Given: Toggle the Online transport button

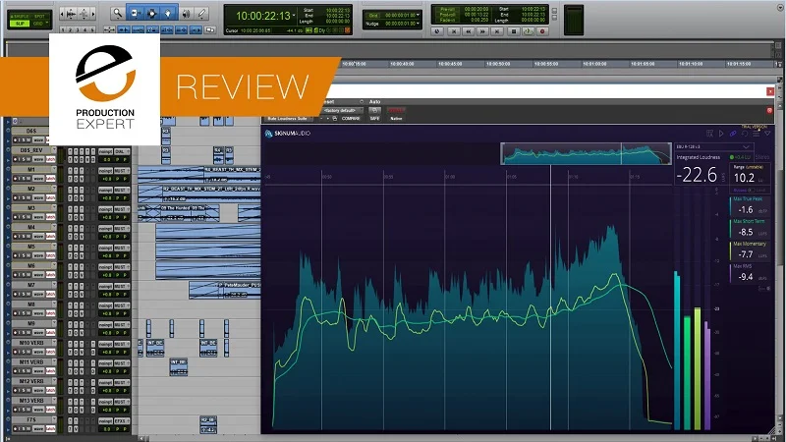Looking at the screenshot, I should [x=437, y=31].
